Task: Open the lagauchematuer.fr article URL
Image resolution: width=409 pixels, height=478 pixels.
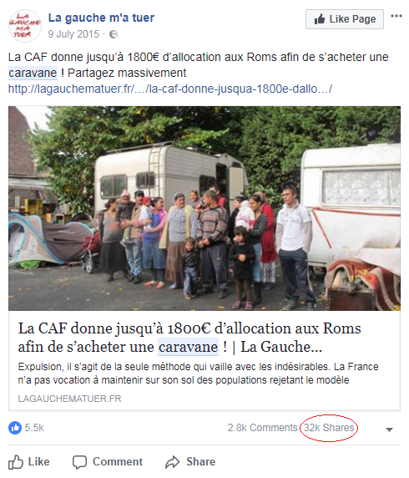Action: point(170,89)
